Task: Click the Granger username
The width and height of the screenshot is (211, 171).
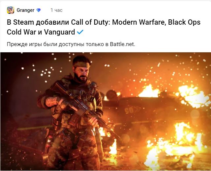Action: coord(25,10)
